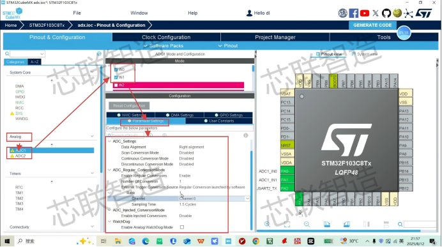This screenshot has width=442, height=247.
Task: Open File Explorer from the taskbar
Action: point(118,241)
